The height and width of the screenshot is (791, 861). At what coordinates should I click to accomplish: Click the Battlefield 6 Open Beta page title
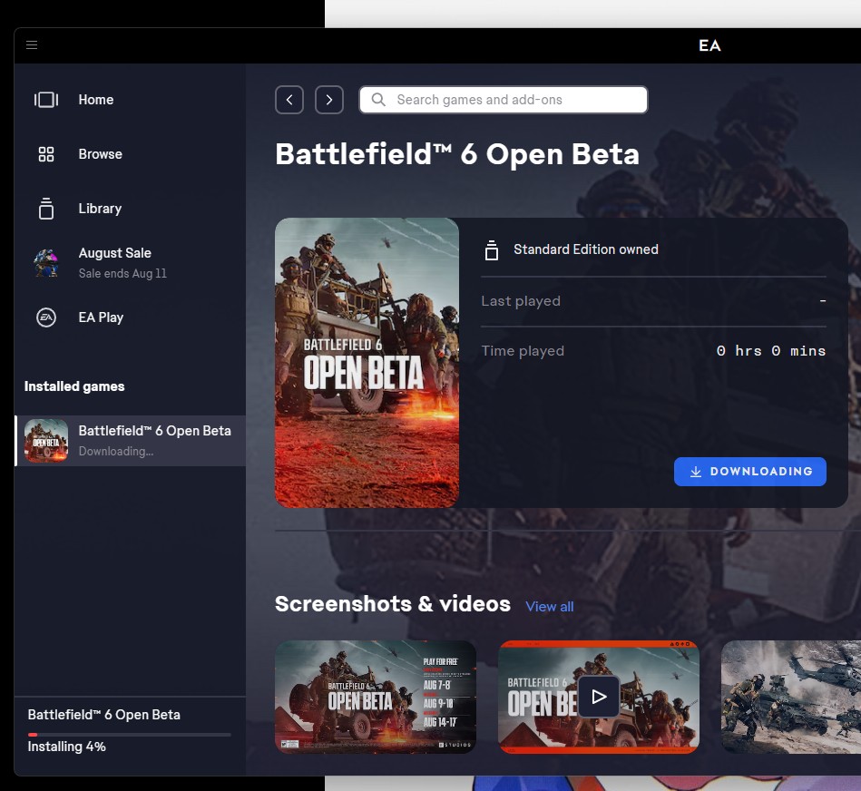click(x=457, y=154)
